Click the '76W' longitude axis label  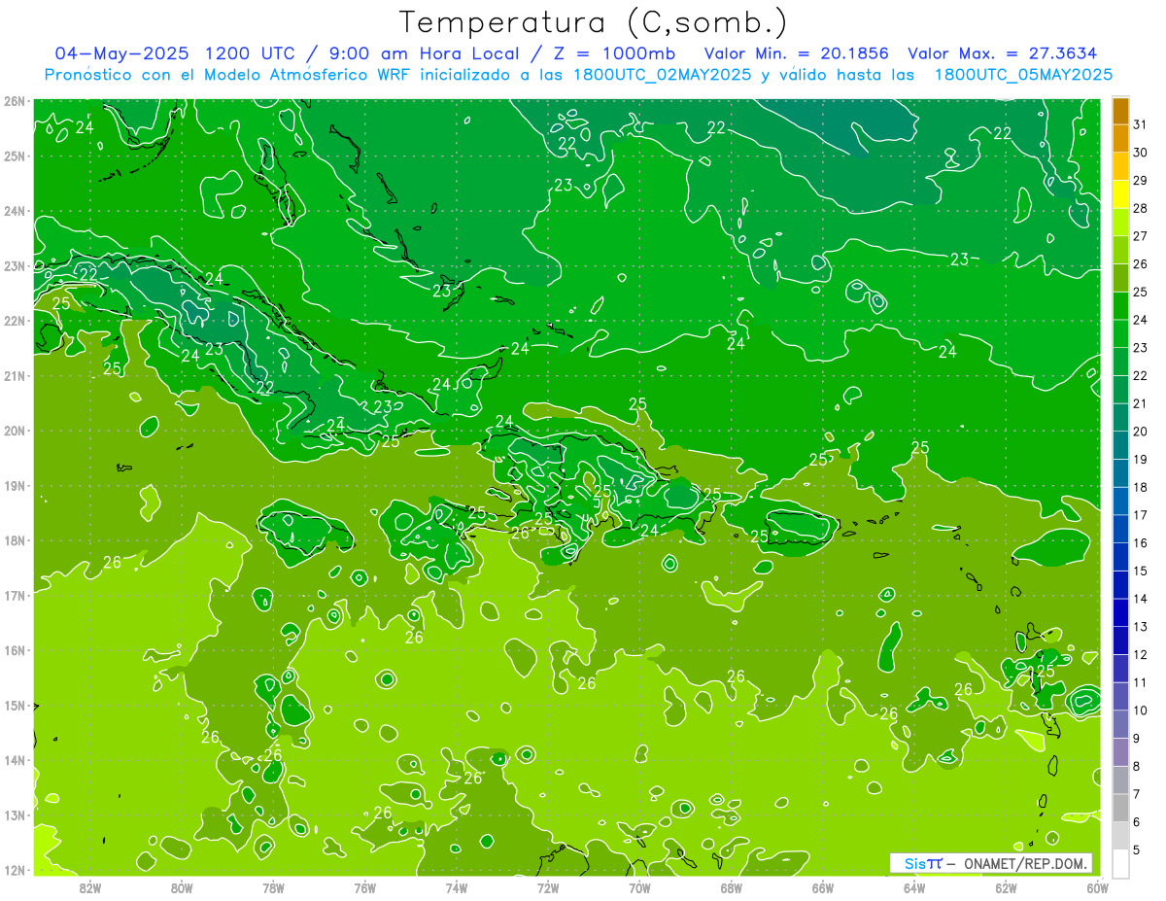tap(365, 886)
